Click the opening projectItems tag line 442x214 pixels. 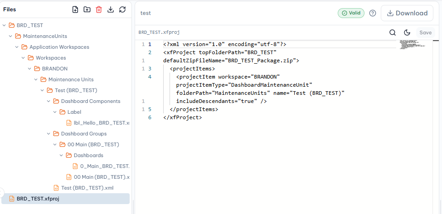[192, 69]
